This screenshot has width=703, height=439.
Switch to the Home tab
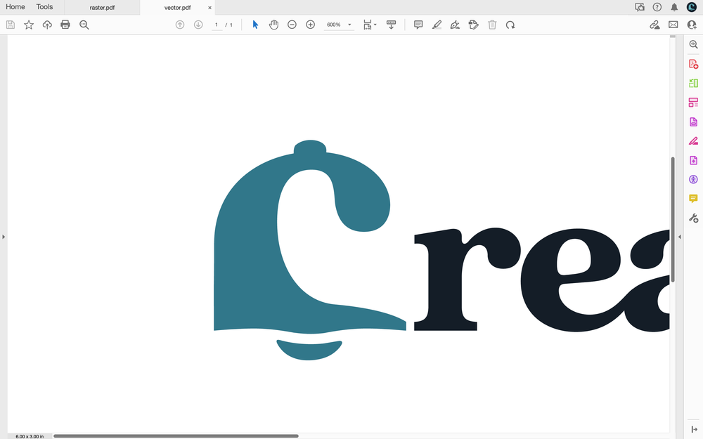15,7
